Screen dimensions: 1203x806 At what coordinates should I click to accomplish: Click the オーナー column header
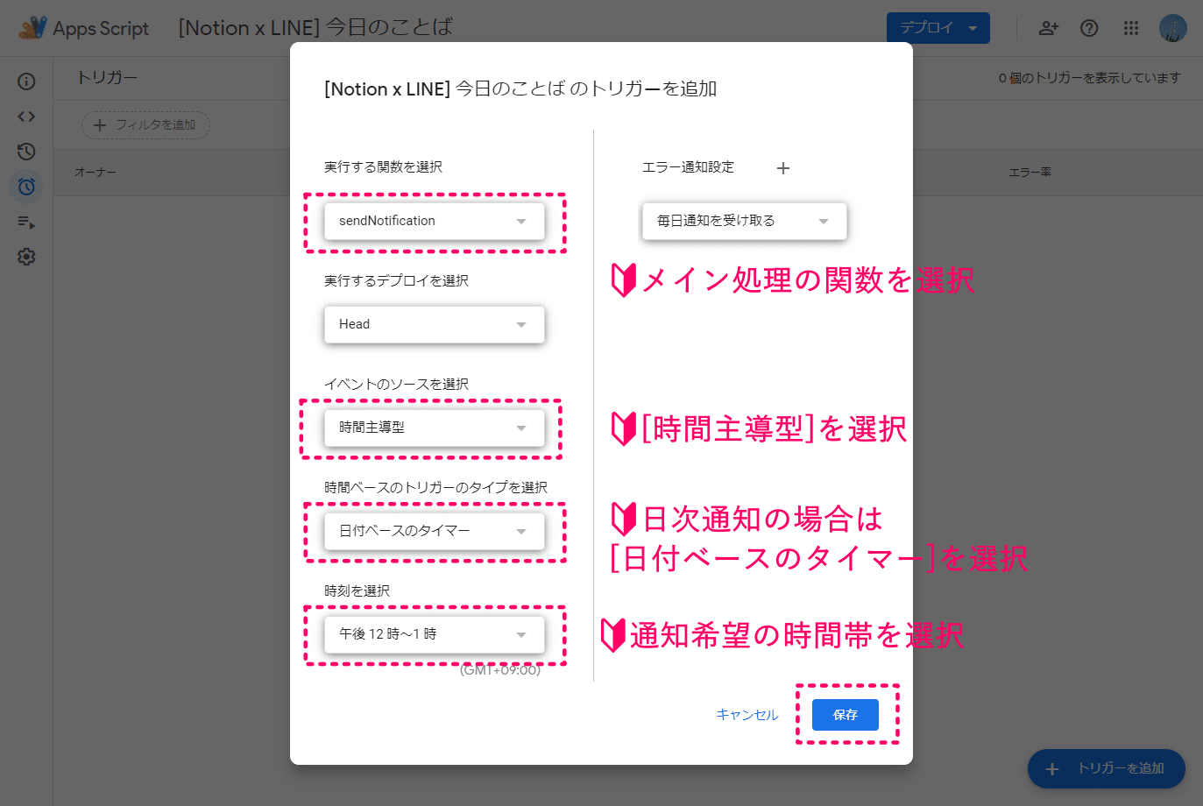click(x=96, y=173)
